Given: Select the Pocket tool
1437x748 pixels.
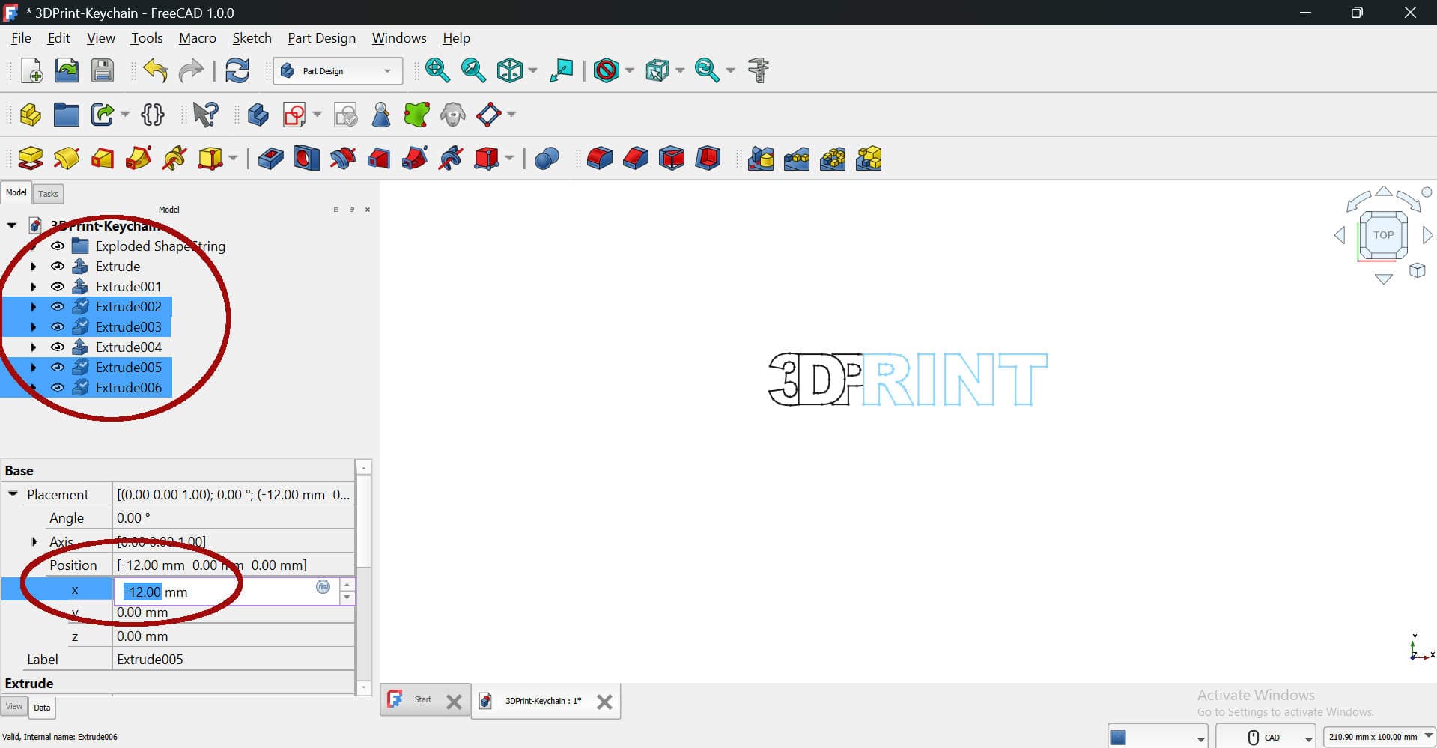Looking at the screenshot, I should click(270, 158).
